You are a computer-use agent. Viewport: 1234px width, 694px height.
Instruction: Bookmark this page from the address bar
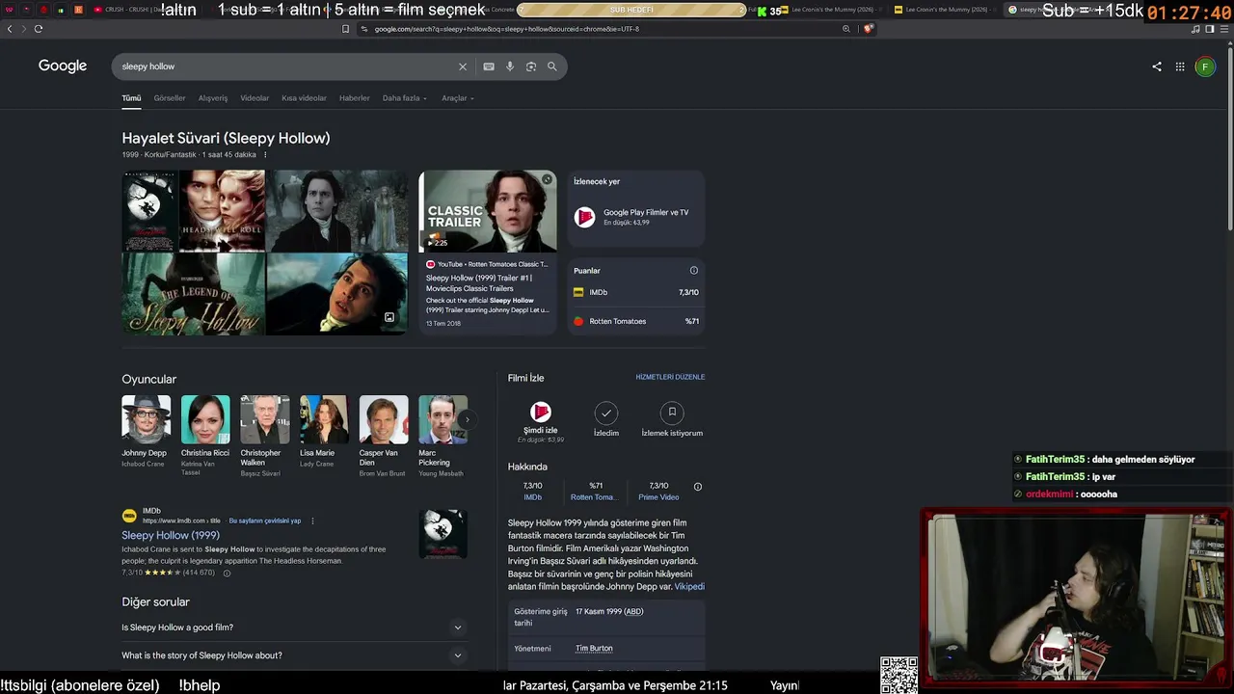coord(345,29)
